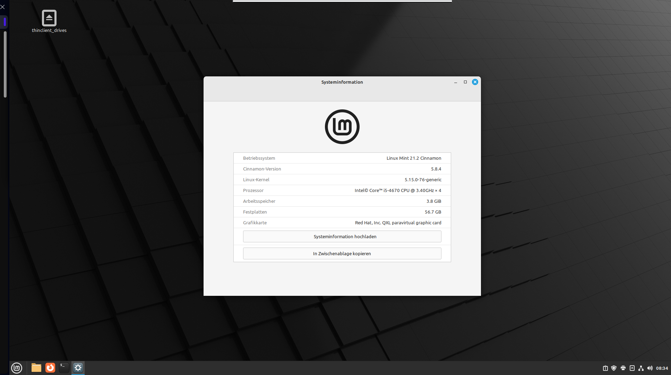Select the value 5.8.4
The height and width of the screenshot is (375, 671).
(x=436, y=169)
